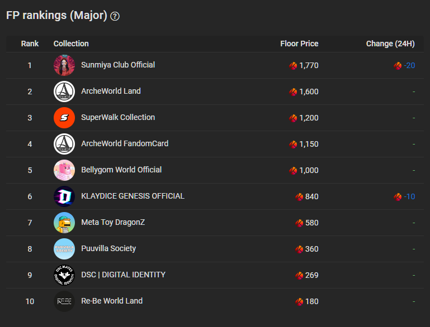
Task: Open ArcheWorld FandomCard collection link
Action: coord(125,143)
